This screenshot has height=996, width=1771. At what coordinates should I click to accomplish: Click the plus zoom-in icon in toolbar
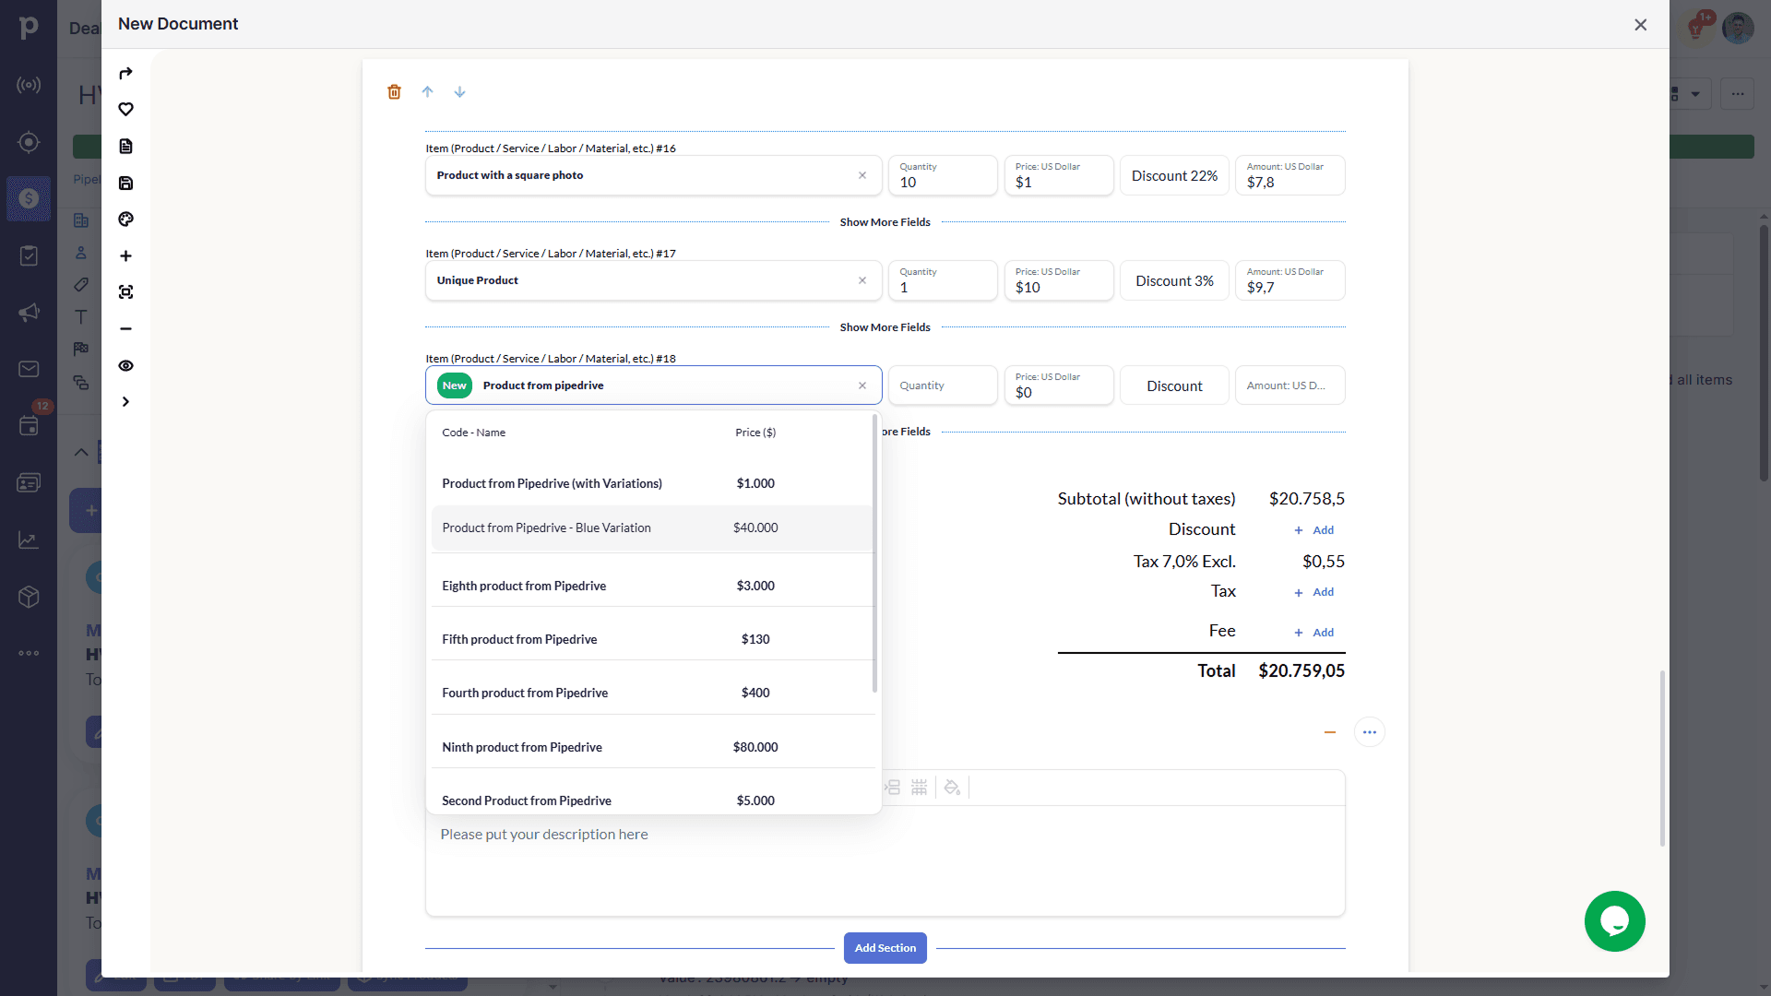point(125,255)
